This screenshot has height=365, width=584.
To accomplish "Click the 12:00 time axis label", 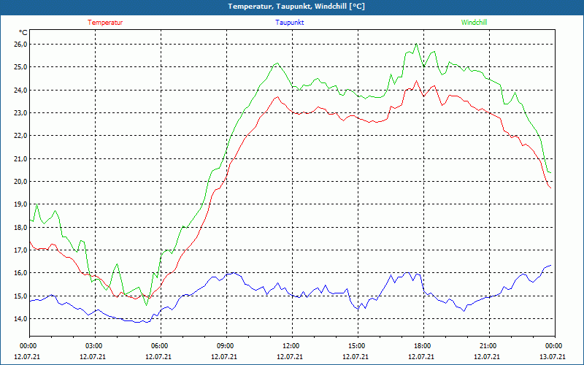I will tap(292, 345).
